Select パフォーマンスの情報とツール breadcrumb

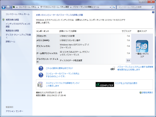pos(86,7)
